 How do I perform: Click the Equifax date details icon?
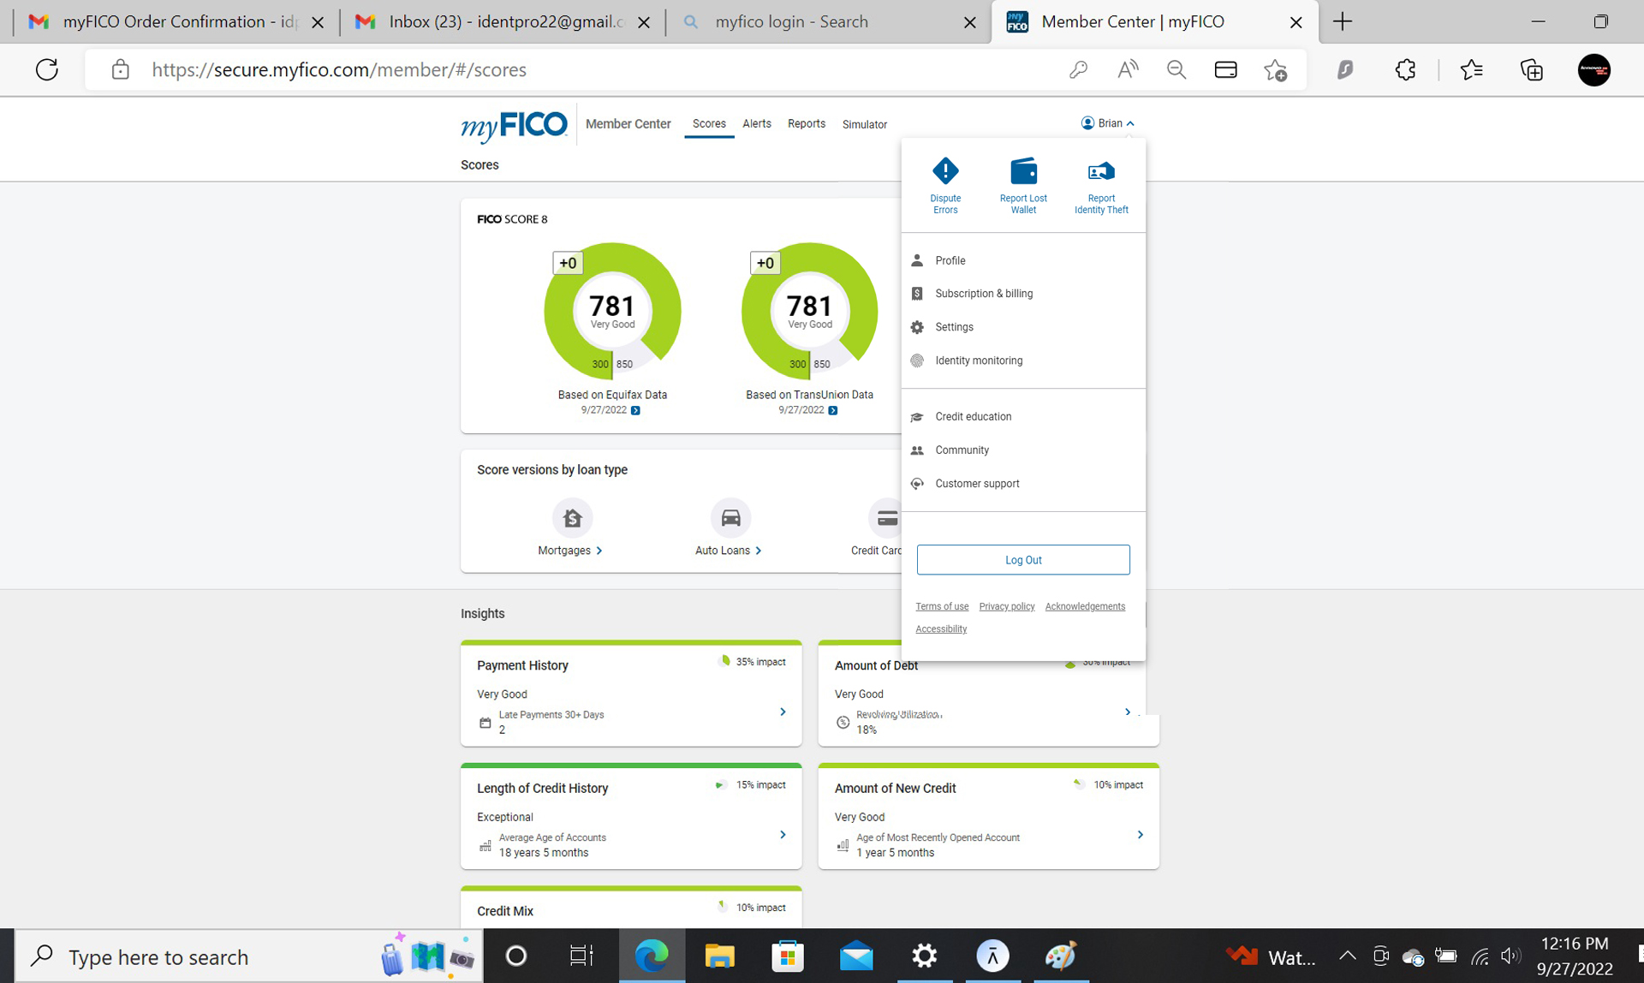pos(635,411)
